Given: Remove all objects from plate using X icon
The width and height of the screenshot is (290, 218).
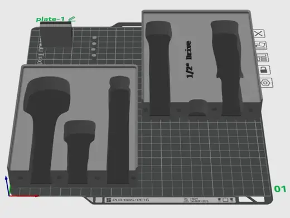Looking at the screenshot, I should (259, 34).
